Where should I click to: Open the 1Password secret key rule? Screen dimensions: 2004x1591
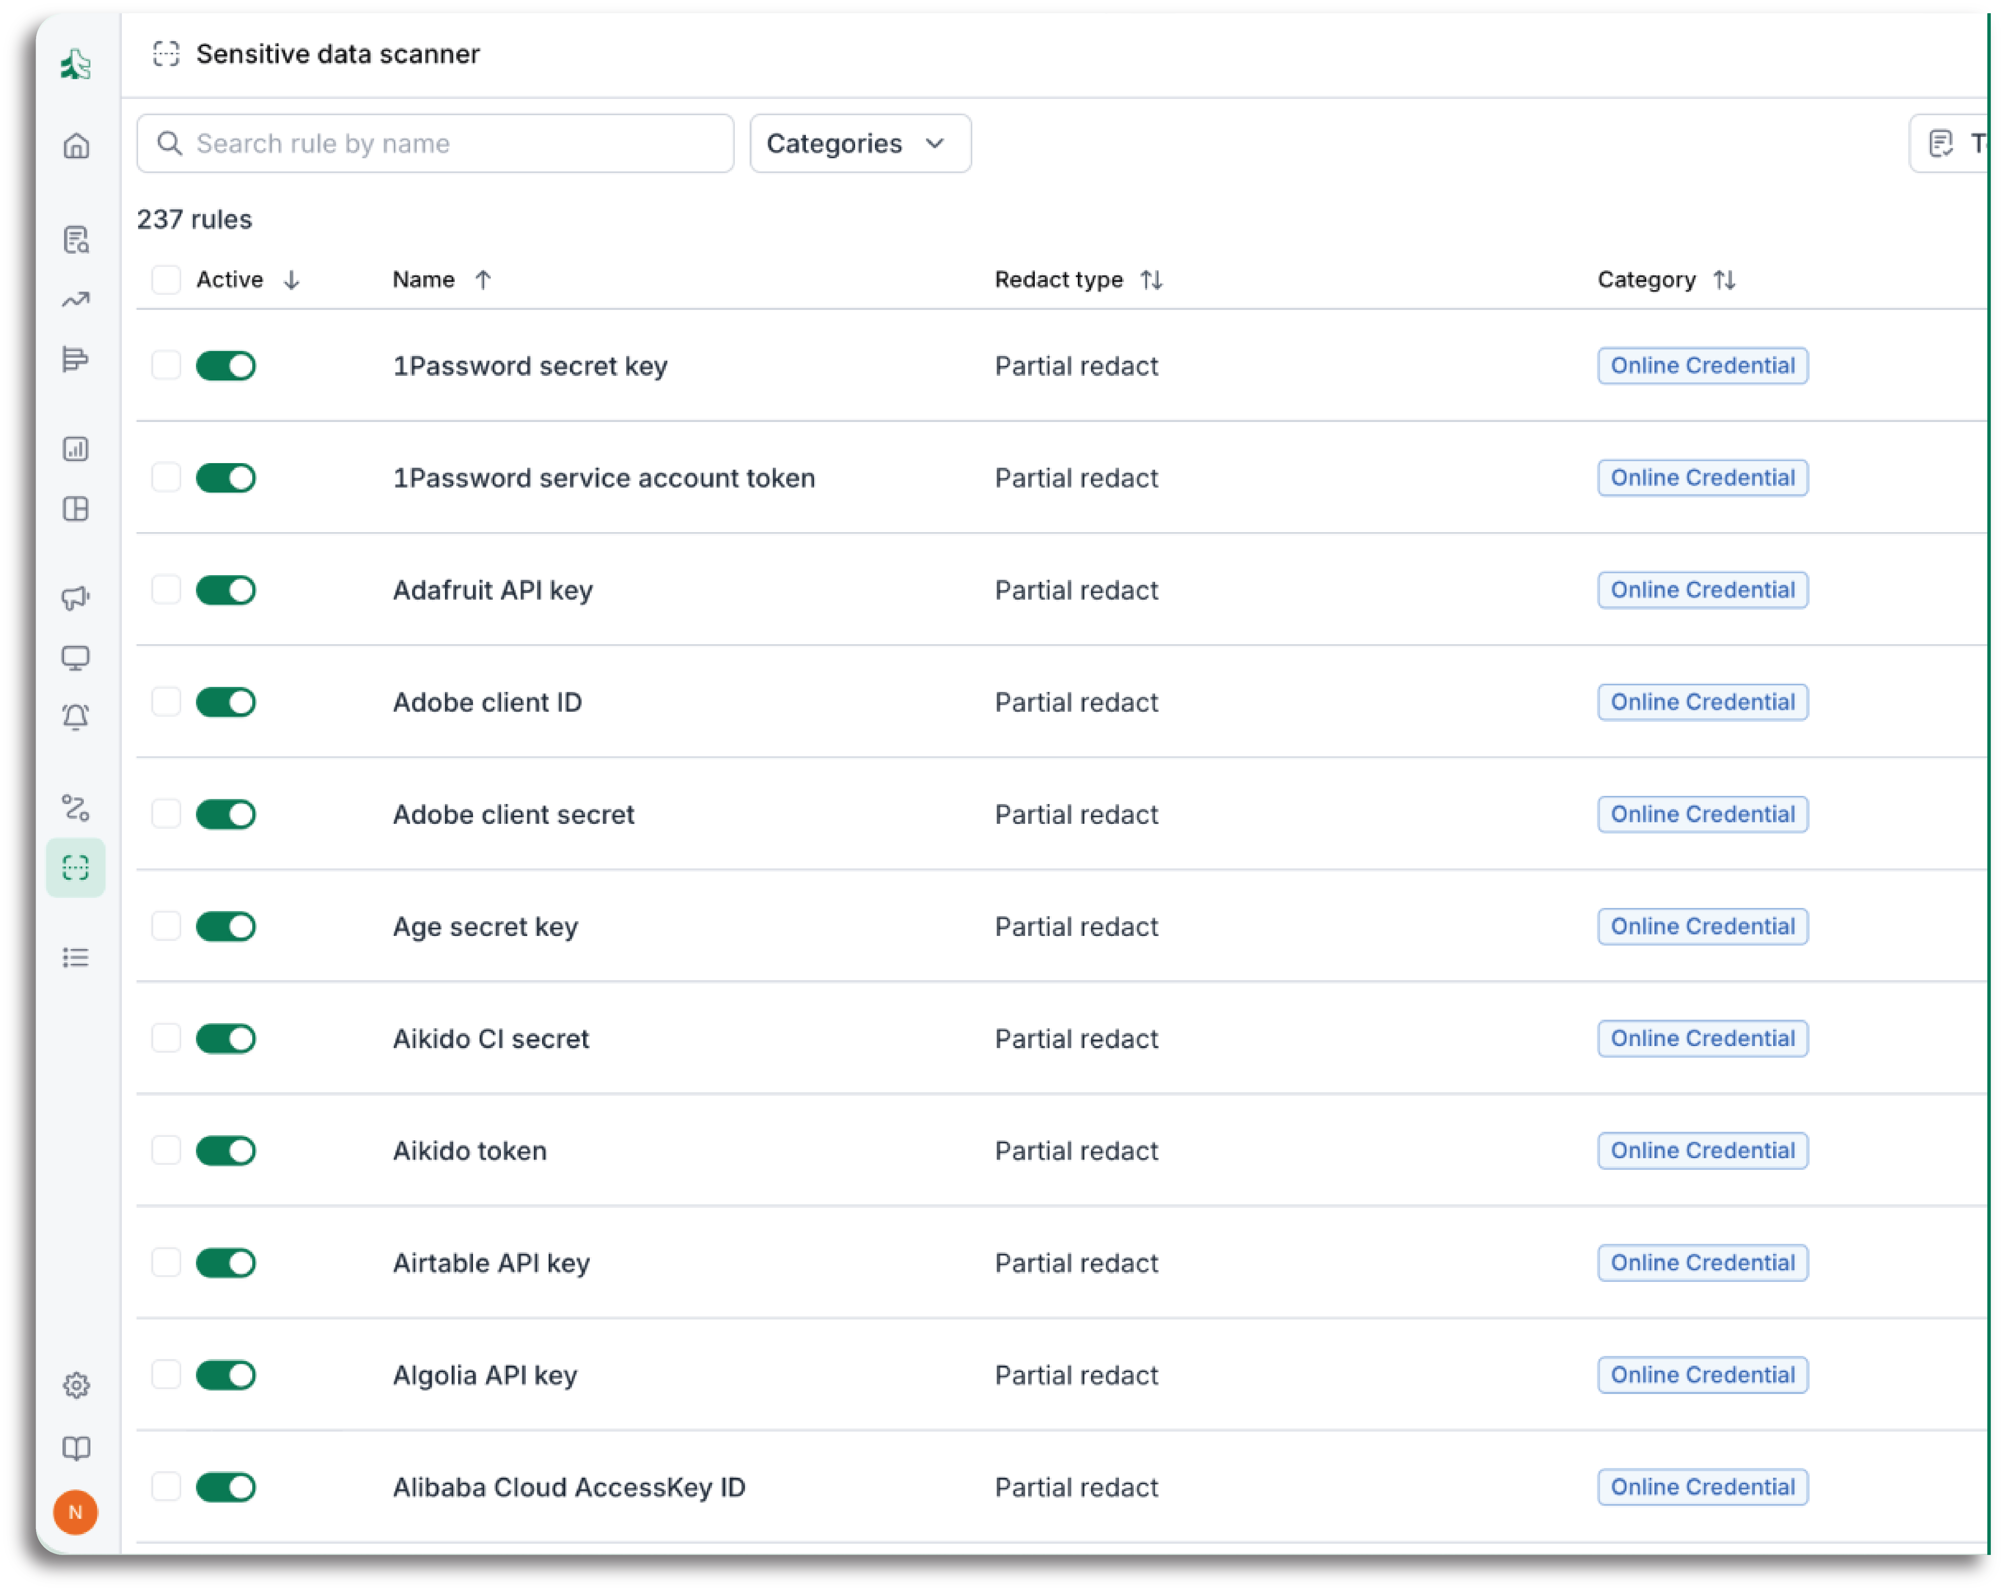click(x=530, y=366)
